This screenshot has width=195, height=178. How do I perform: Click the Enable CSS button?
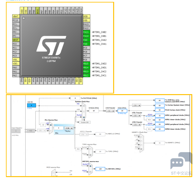[85, 123]
